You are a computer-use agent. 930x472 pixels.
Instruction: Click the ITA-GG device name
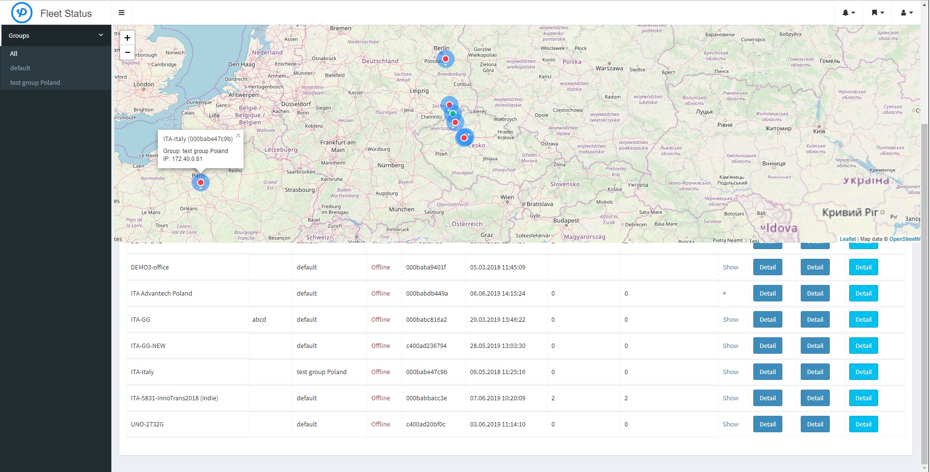pyautogui.click(x=140, y=319)
